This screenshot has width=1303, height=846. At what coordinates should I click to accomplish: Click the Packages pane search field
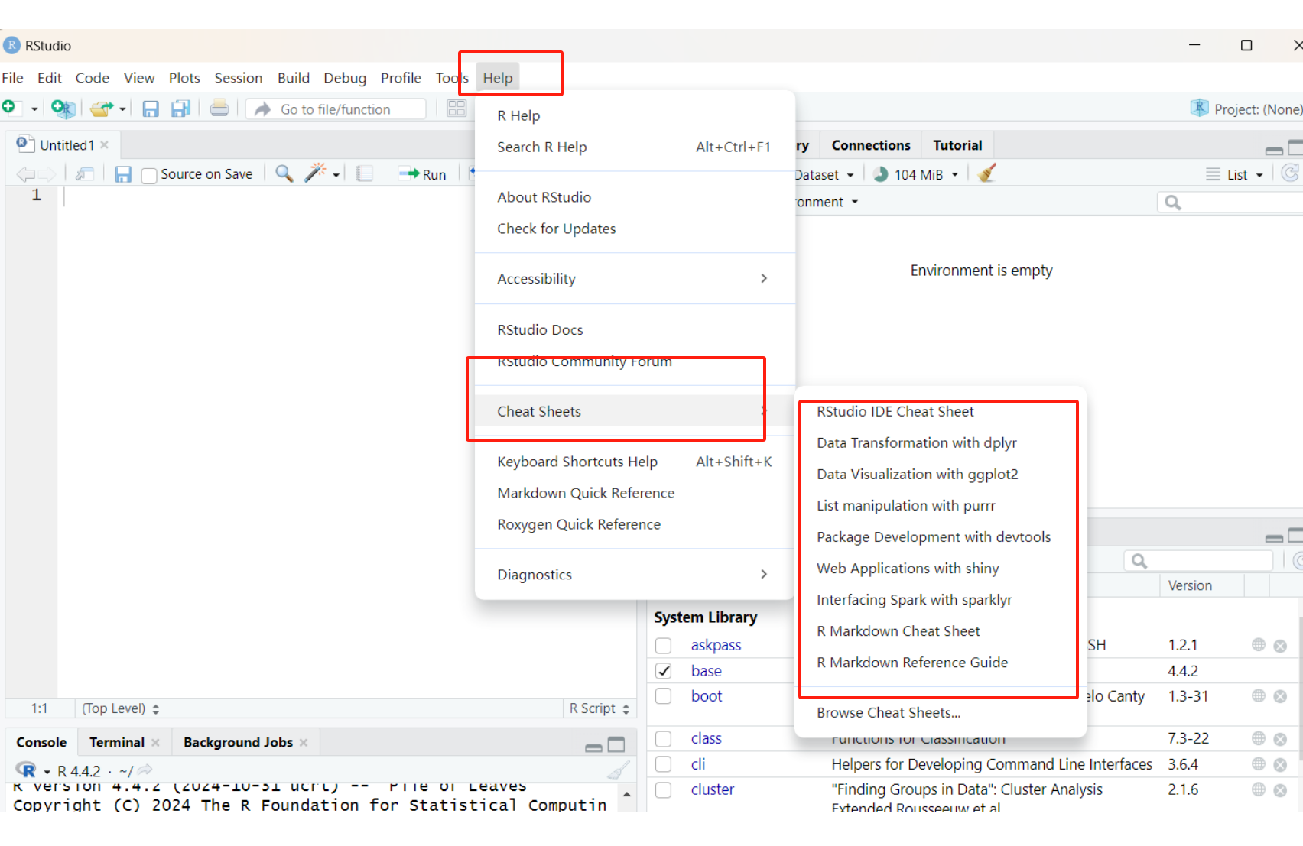[1198, 561]
